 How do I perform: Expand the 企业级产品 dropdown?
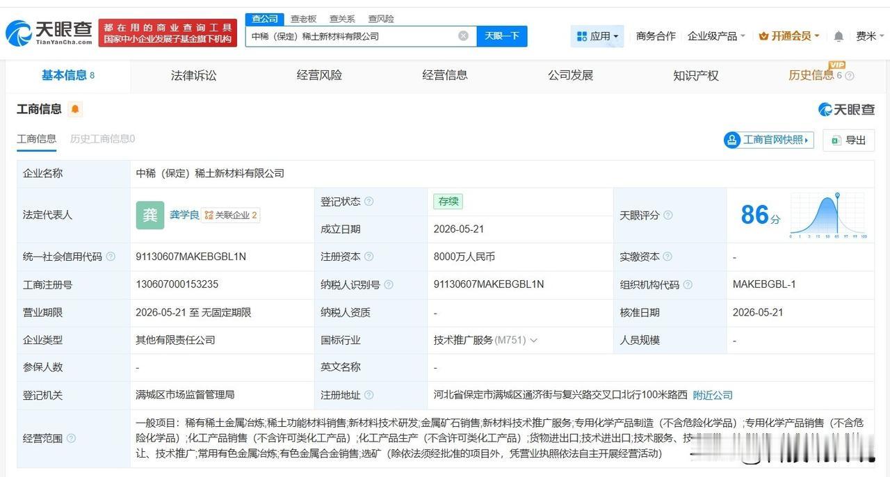pyautogui.click(x=716, y=36)
